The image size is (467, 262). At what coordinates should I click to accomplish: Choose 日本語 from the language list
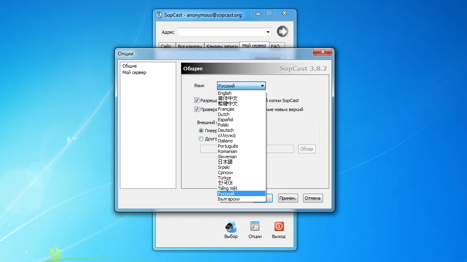(x=241, y=162)
